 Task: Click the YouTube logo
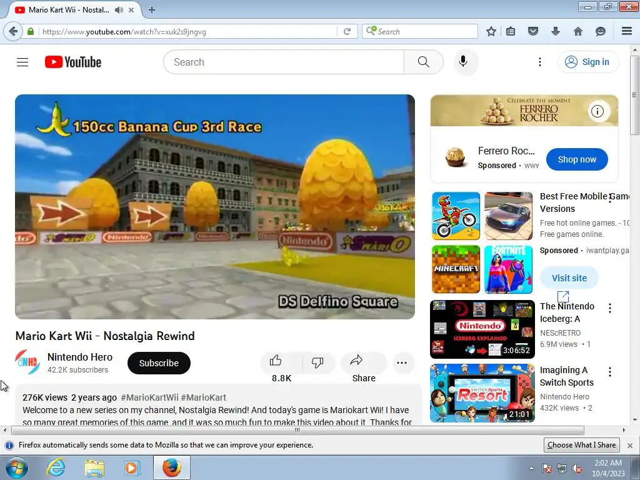pyautogui.click(x=73, y=62)
